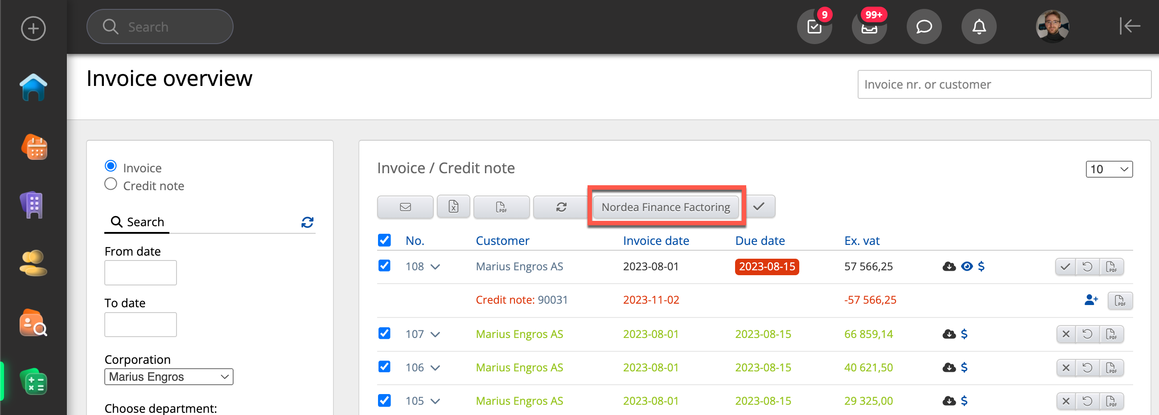This screenshot has width=1159, height=415.
Task: Click the dollar sign icon for invoice 106
Action: click(x=964, y=367)
